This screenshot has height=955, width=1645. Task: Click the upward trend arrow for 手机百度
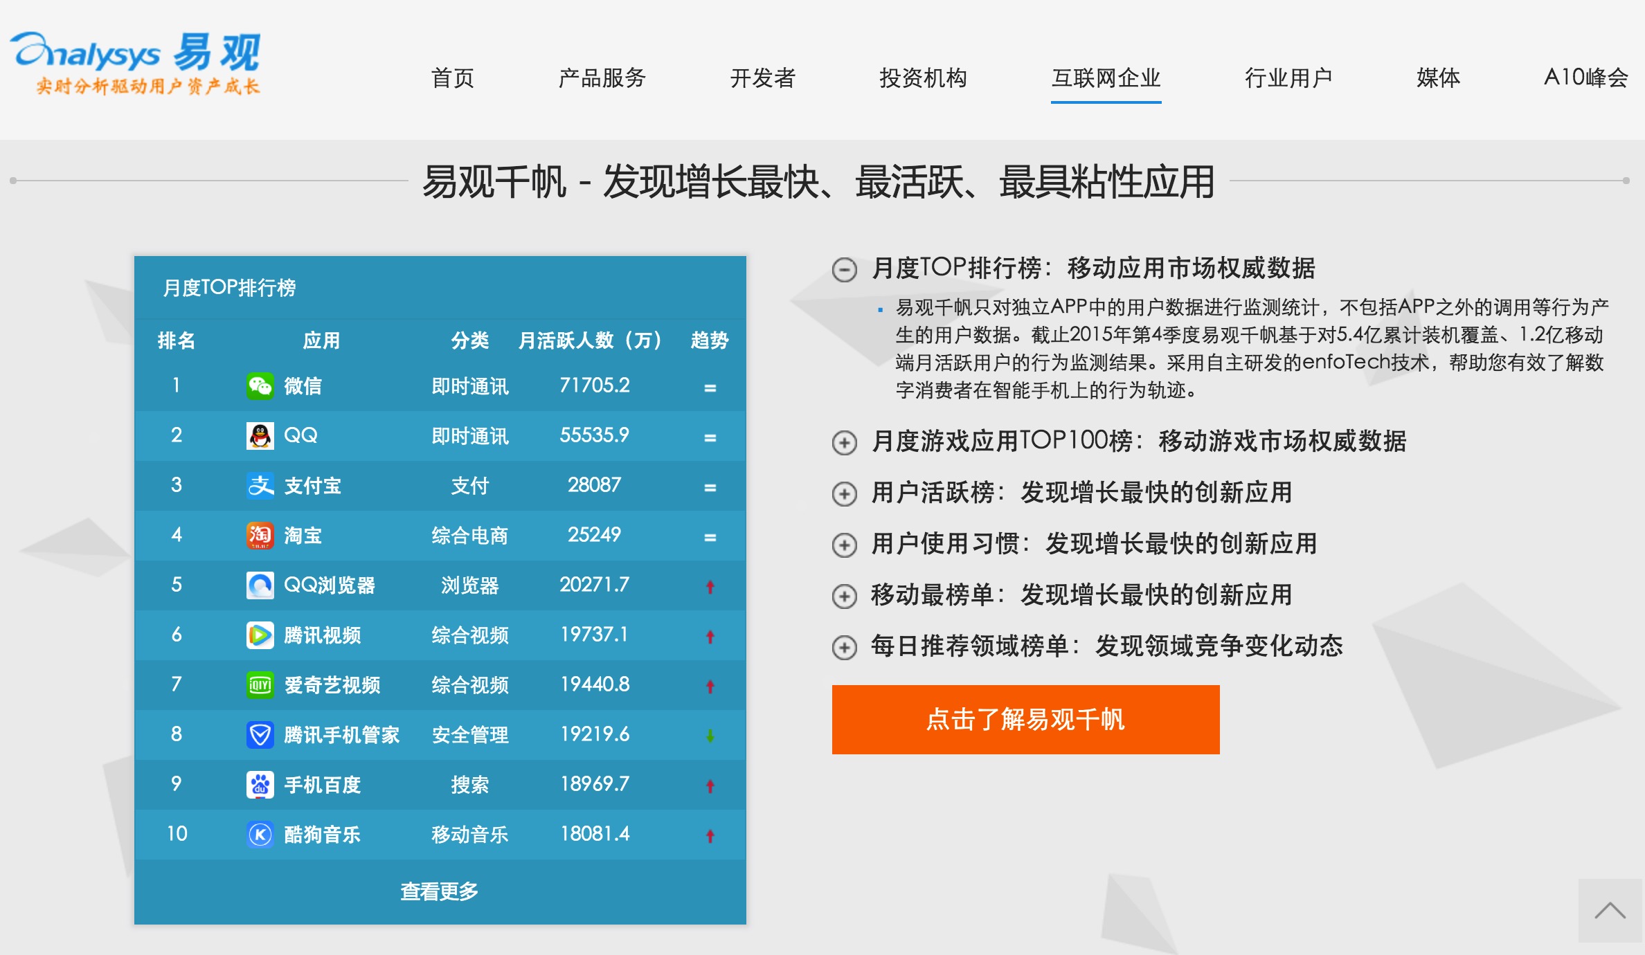(x=710, y=785)
